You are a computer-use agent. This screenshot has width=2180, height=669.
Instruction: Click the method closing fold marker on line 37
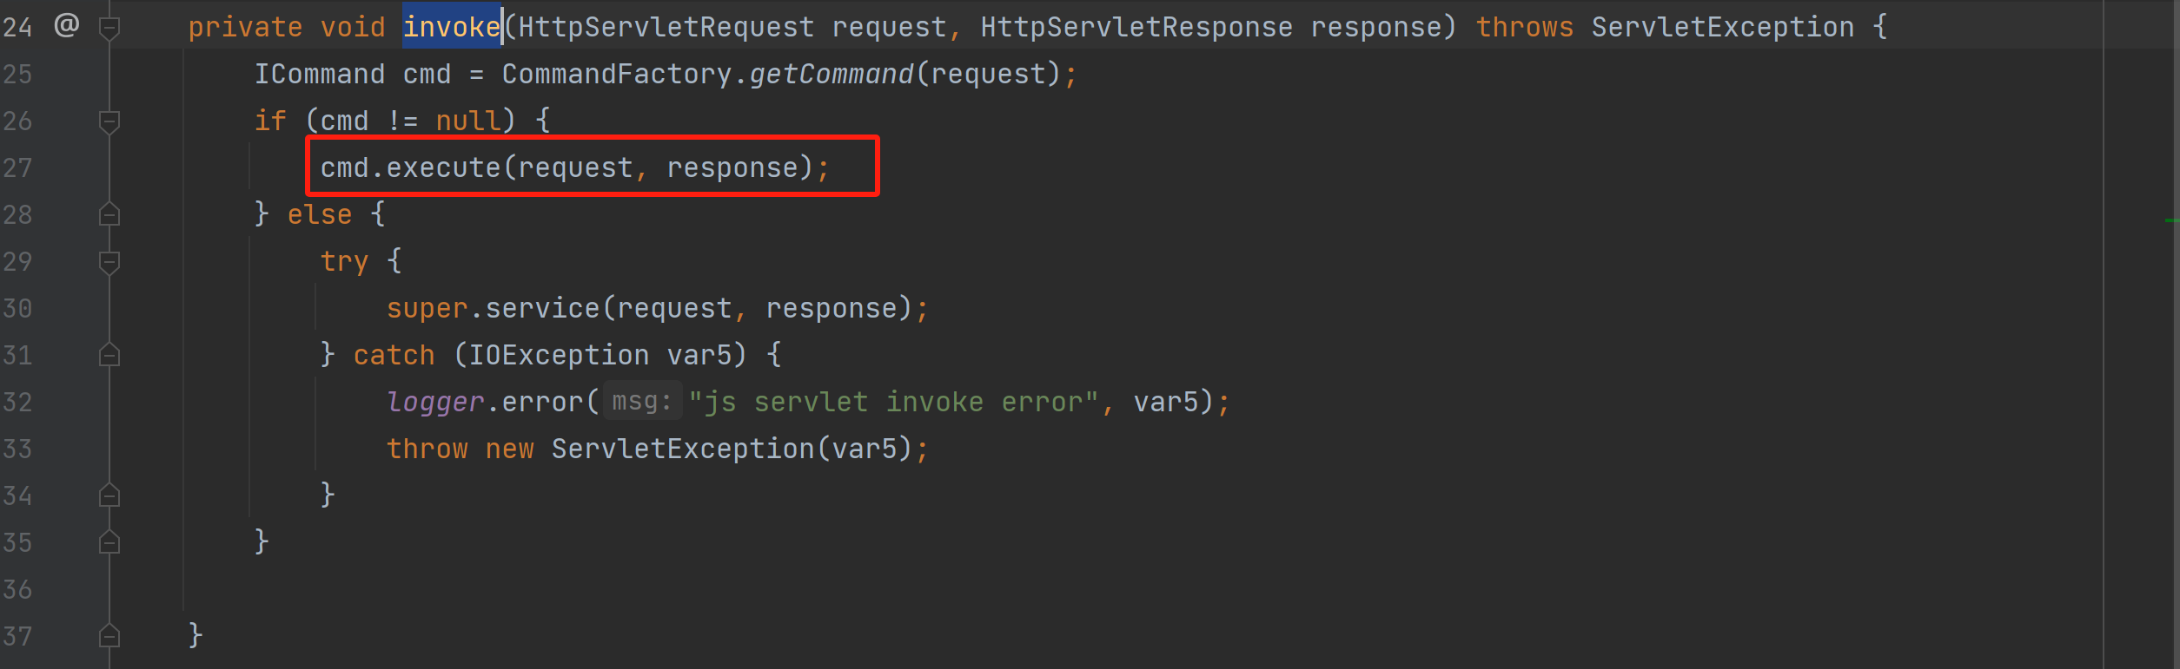click(x=109, y=636)
